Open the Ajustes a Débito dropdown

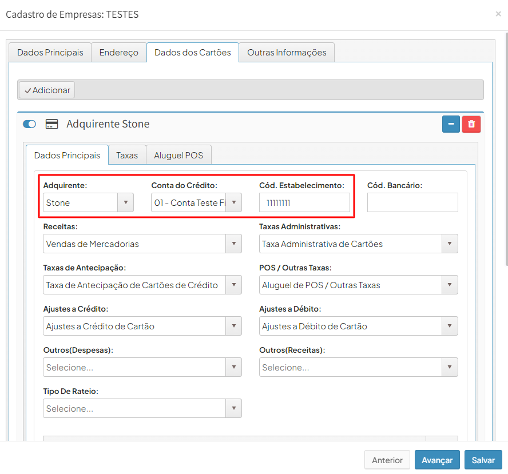pyautogui.click(x=450, y=325)
